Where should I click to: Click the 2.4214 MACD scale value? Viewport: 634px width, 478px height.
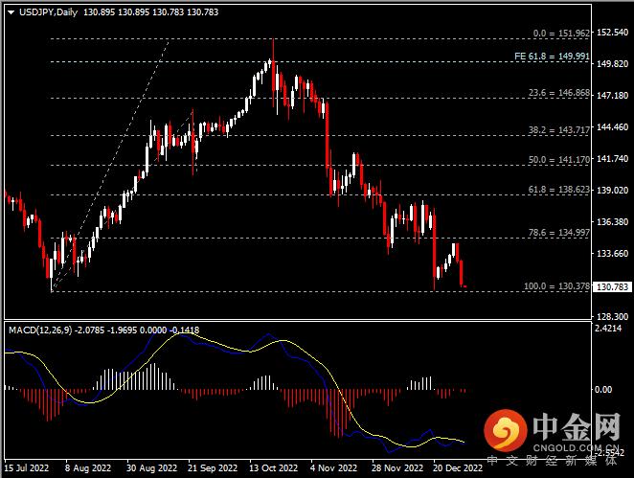pos(612,328)
